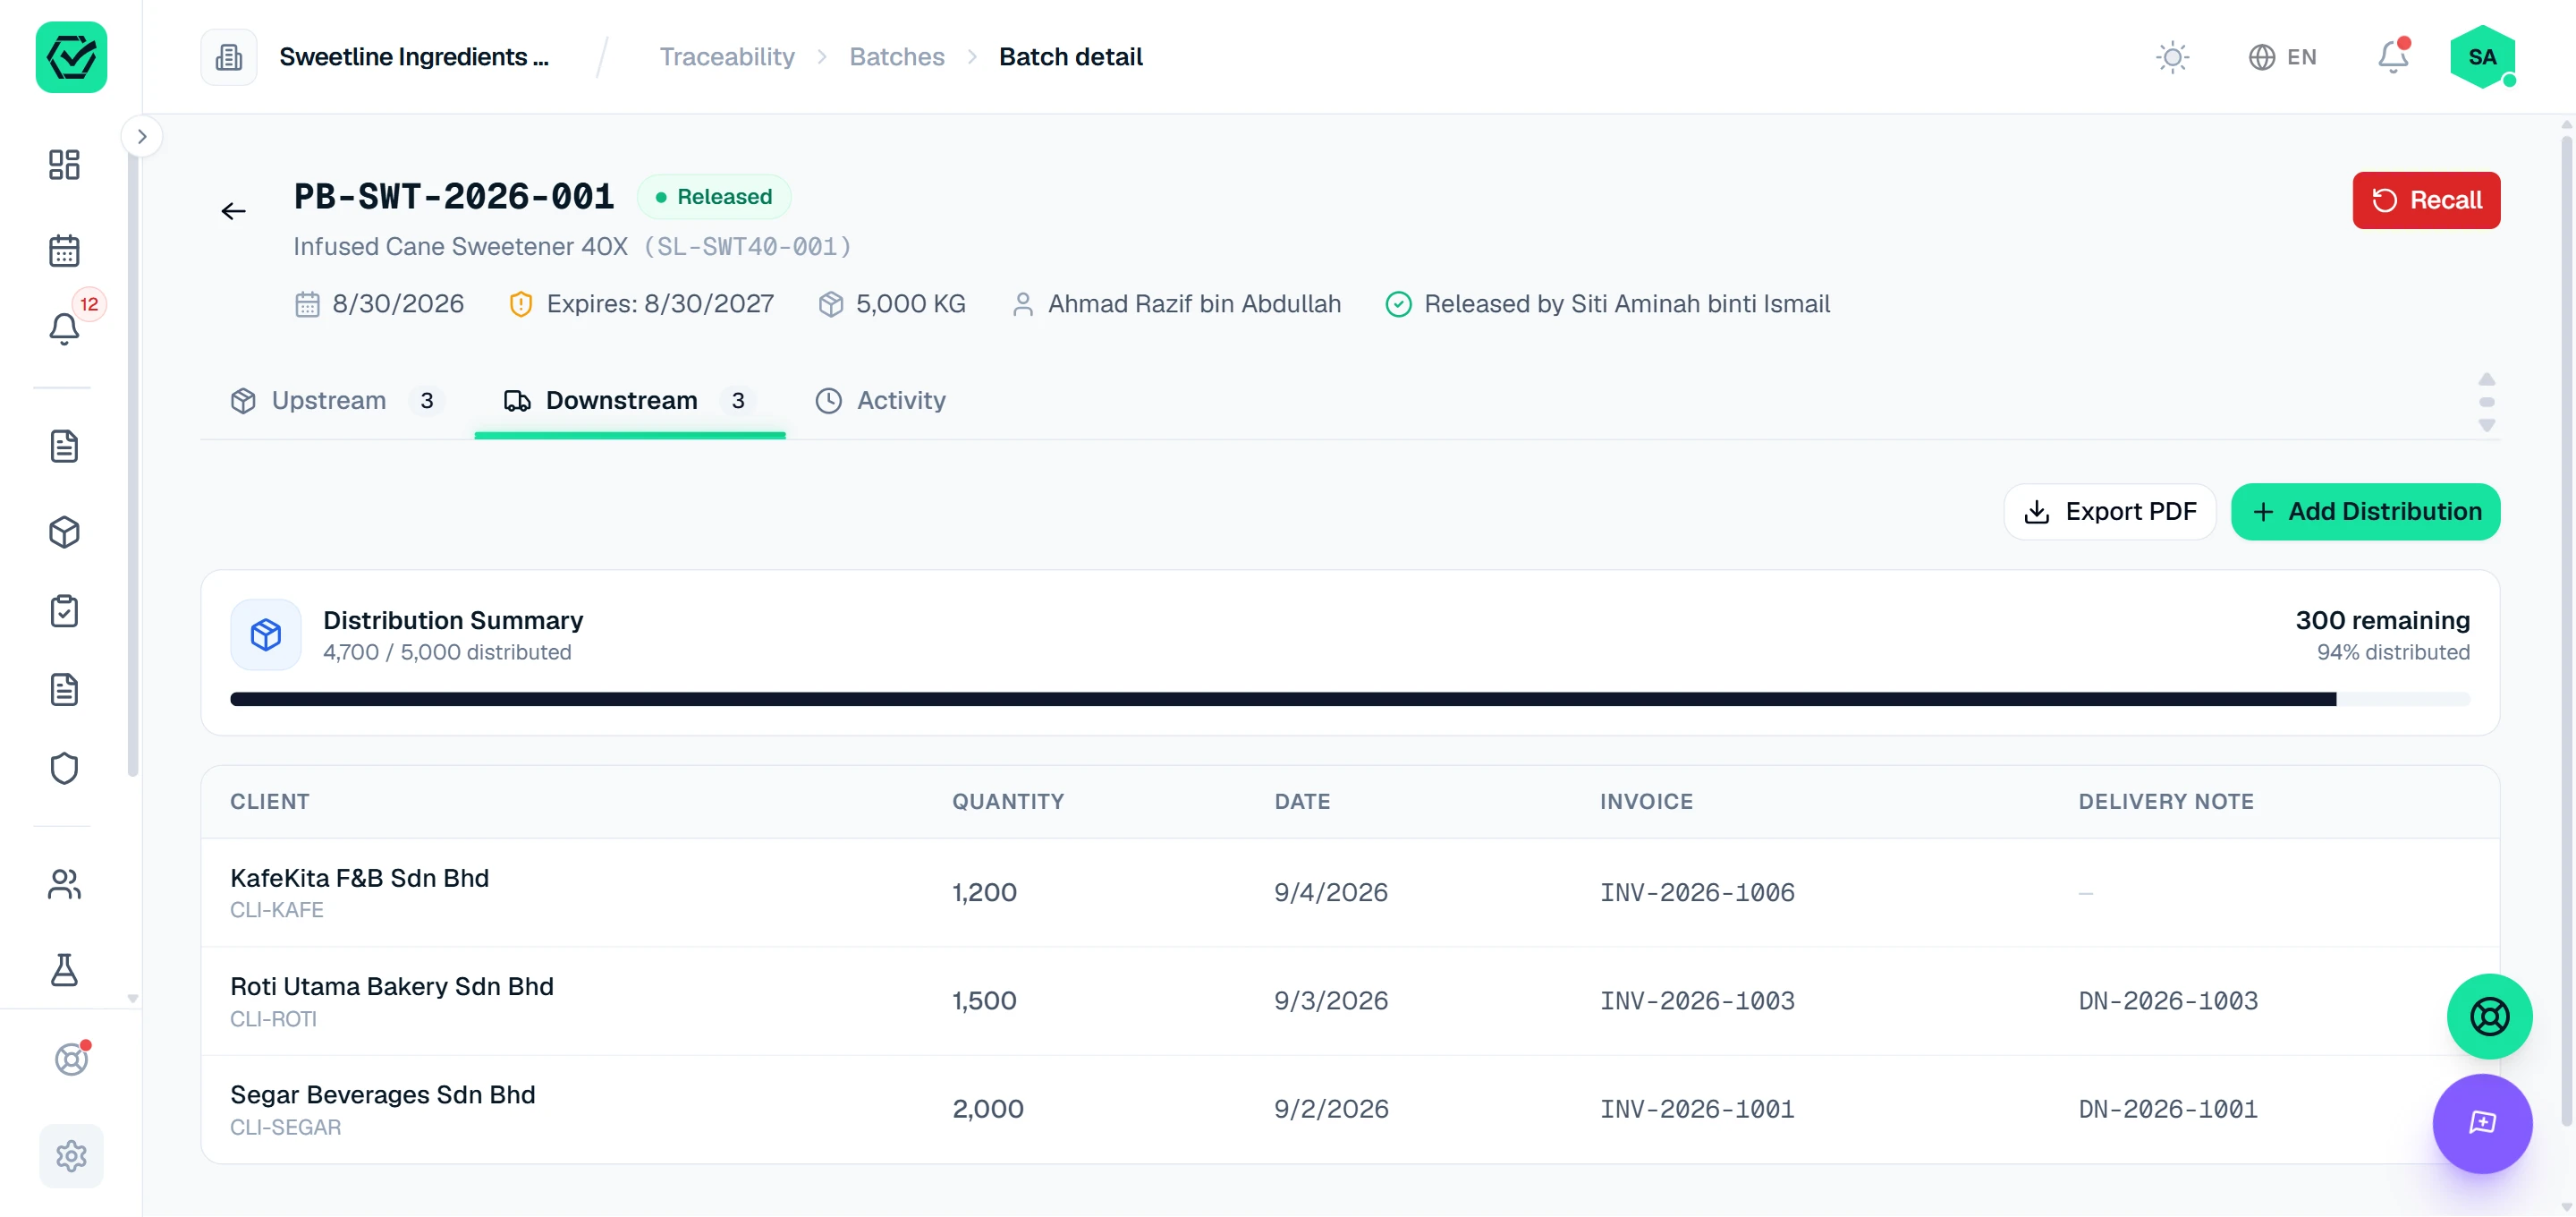Toggle light/dark theme sun icon

[2172, 57]
